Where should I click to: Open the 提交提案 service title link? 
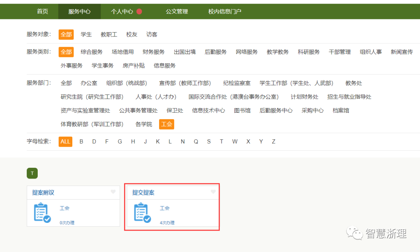pyautogui.click(x=143, y=193)
